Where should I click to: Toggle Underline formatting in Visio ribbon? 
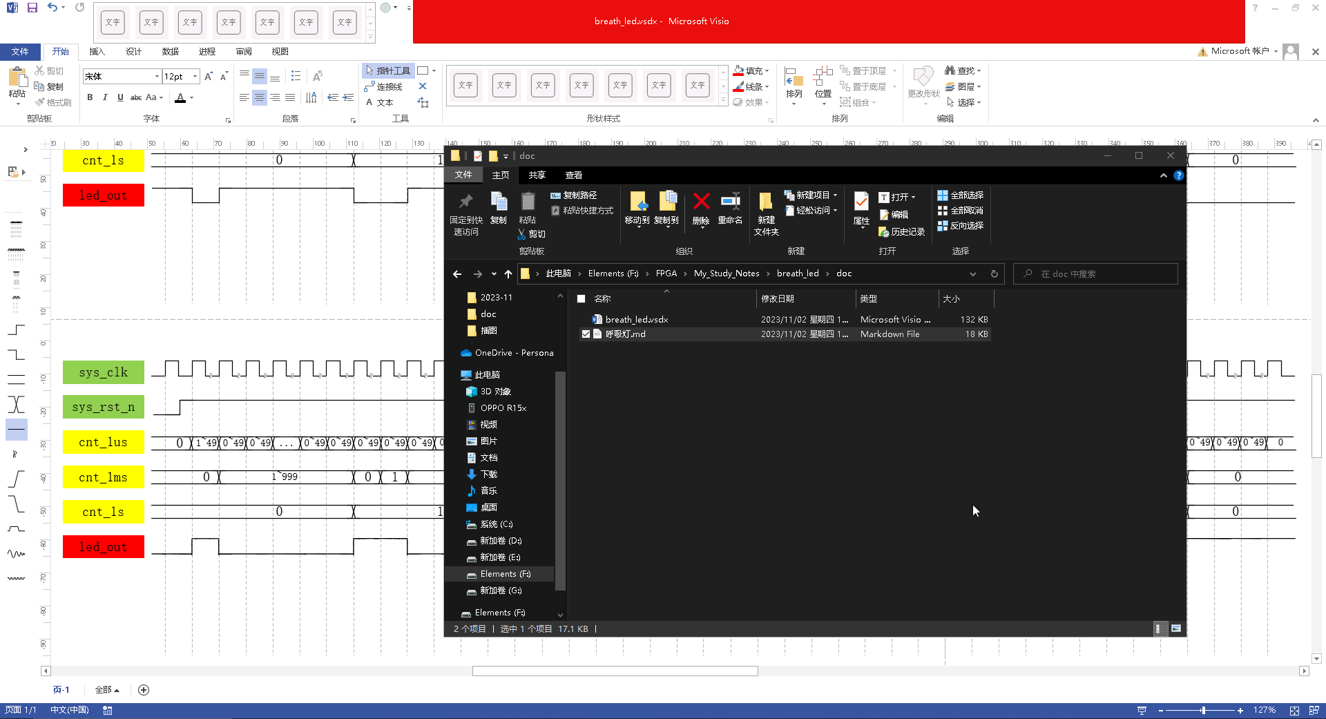pos(120,97)
